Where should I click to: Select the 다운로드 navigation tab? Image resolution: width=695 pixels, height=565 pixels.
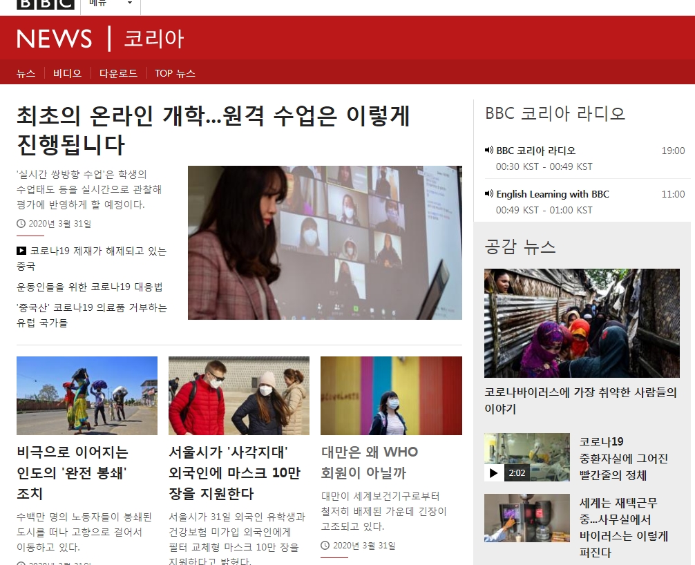(x=118, y=73)
